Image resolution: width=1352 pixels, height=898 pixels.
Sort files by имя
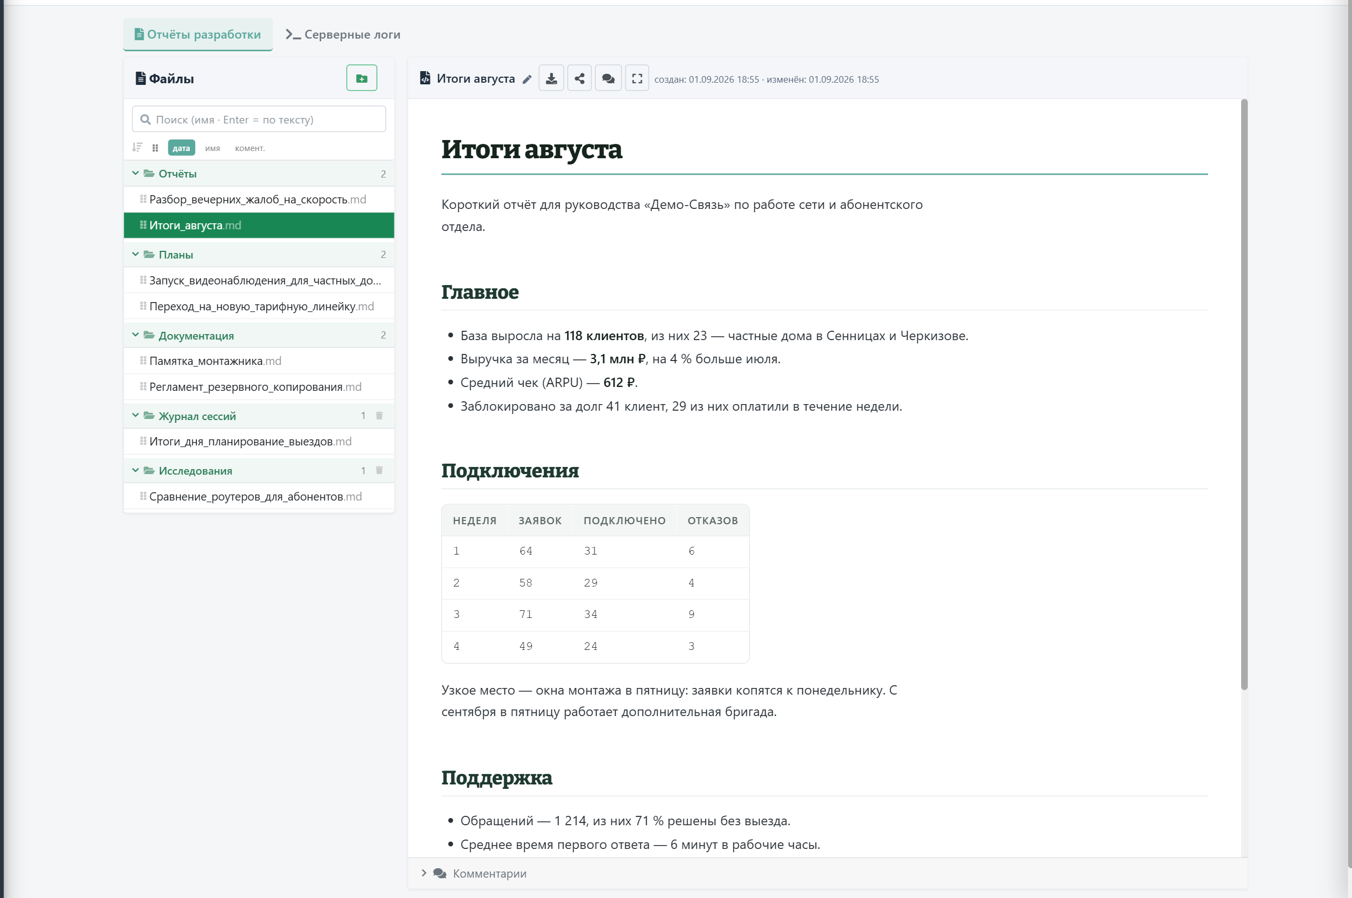212,148
